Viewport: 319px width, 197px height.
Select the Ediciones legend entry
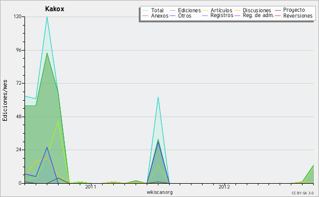click(x=189, y=10)
